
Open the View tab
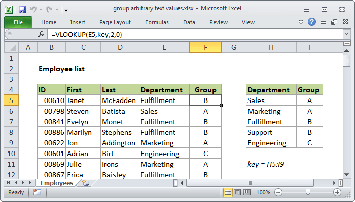[x=248, y=22]
